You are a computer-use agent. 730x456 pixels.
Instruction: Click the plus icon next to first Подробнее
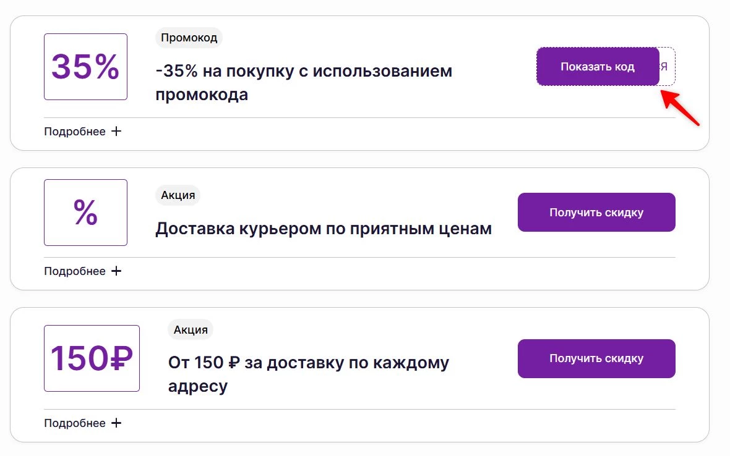click(117, 131)
